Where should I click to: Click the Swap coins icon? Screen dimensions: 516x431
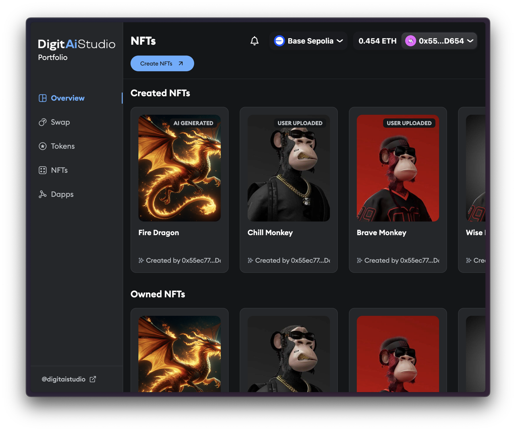(42, 122)
